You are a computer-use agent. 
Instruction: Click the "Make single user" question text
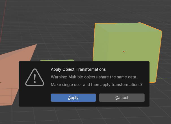(x=96, y=85)
